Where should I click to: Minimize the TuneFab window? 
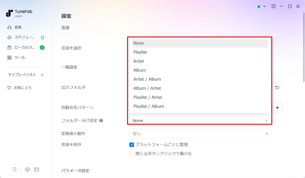(x=281, y=6)
